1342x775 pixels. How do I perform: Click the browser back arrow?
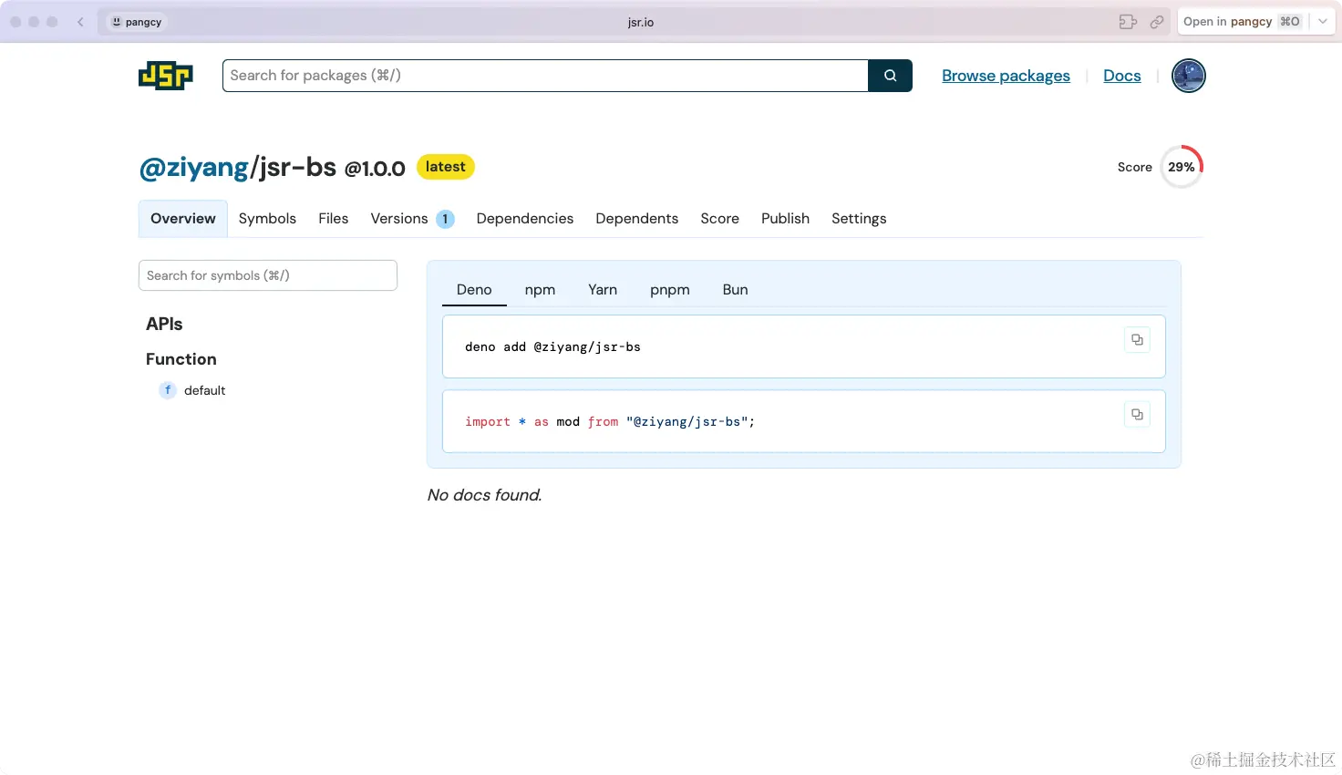pos(80,22)
